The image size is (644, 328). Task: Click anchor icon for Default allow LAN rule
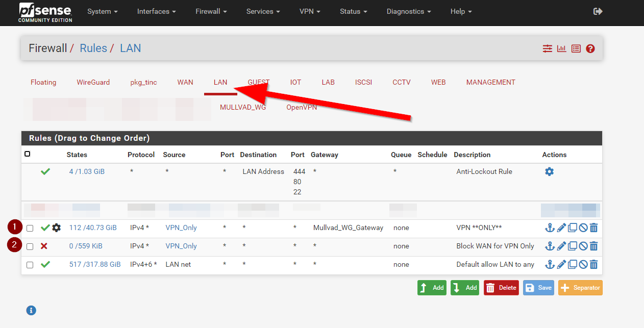[x=550, y=264]
